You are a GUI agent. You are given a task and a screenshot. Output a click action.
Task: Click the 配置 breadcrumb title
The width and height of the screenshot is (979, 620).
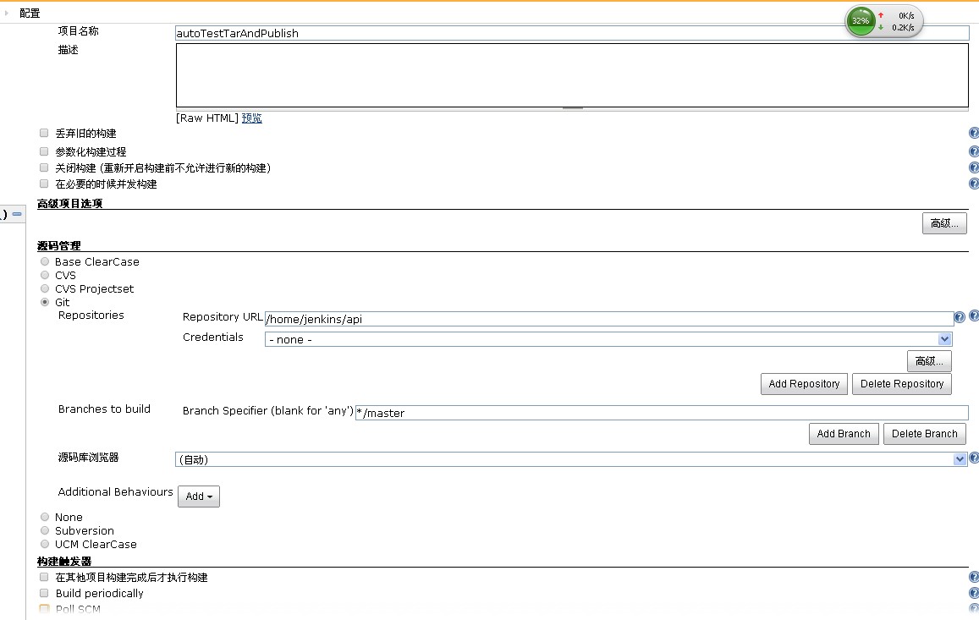[x=30, y=14]
